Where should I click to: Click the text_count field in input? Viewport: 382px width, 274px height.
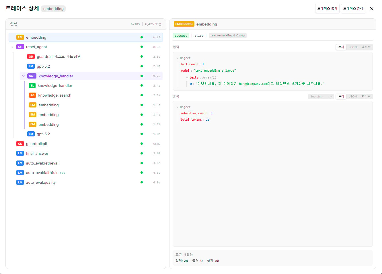[189, 64]
